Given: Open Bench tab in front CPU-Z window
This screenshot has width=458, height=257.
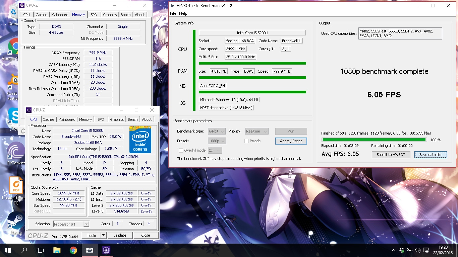Looking at the screenshot, I should [132, 119].
